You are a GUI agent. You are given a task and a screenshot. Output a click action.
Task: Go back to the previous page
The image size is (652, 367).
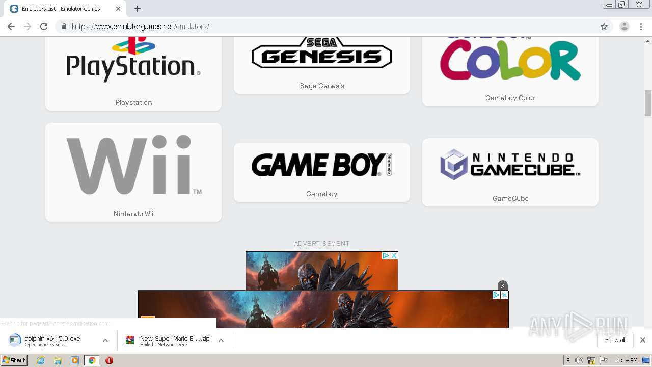11,27
